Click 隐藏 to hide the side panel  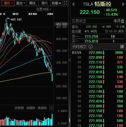(x=57, y=3)
